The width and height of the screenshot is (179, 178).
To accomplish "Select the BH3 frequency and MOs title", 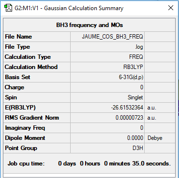I will (x=89, y=25).
